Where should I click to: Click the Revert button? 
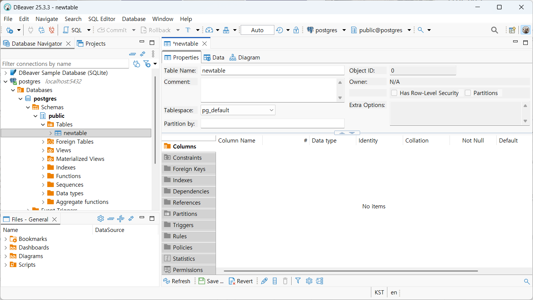[241, 281]
